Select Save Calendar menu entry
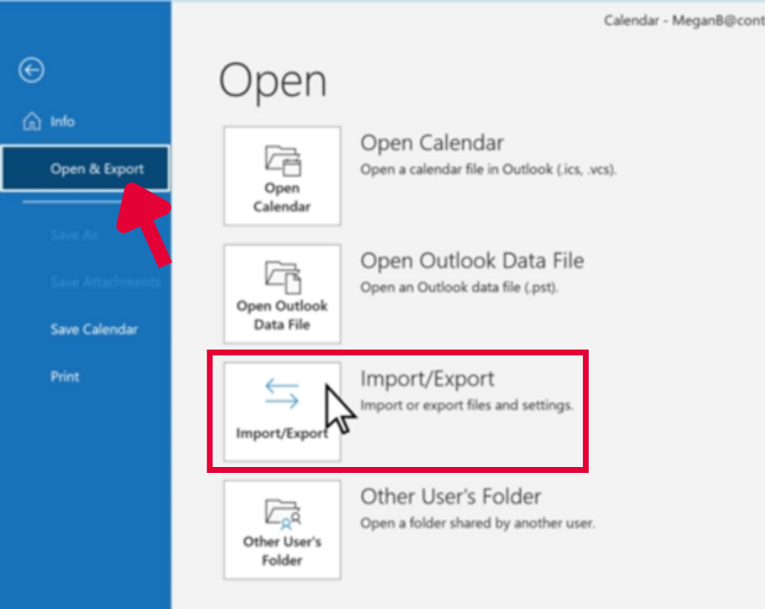 tap(94, 329)
